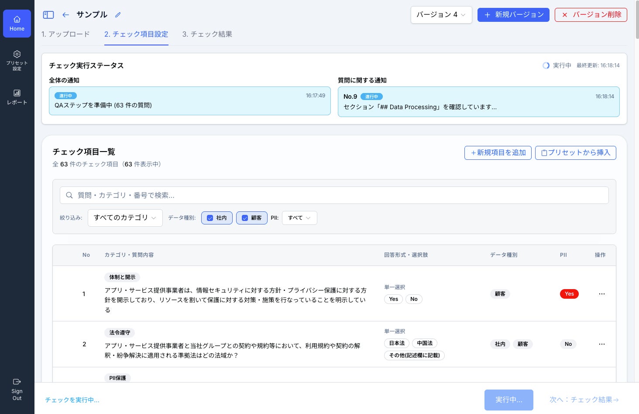Click the Sign Out icon
This screenshot has width=639, height=414.
(x=17, y=382)
